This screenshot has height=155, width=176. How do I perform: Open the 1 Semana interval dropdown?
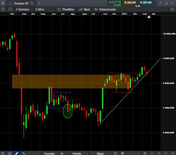click(22, 10)
